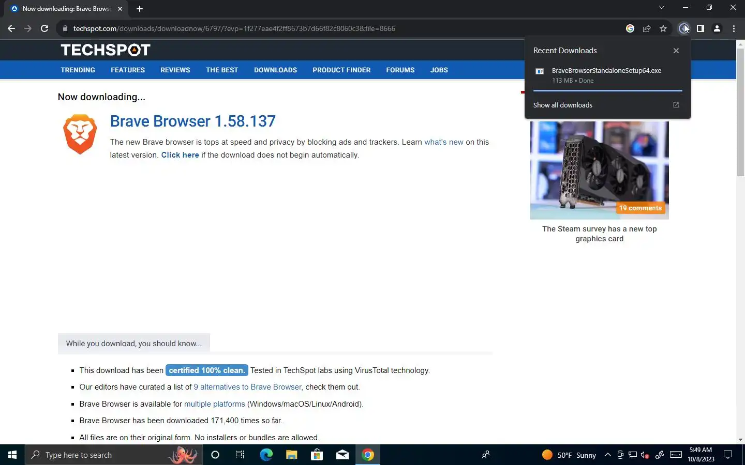
Task: Click the Brave lion logo
Action: (x=80, y=134)
